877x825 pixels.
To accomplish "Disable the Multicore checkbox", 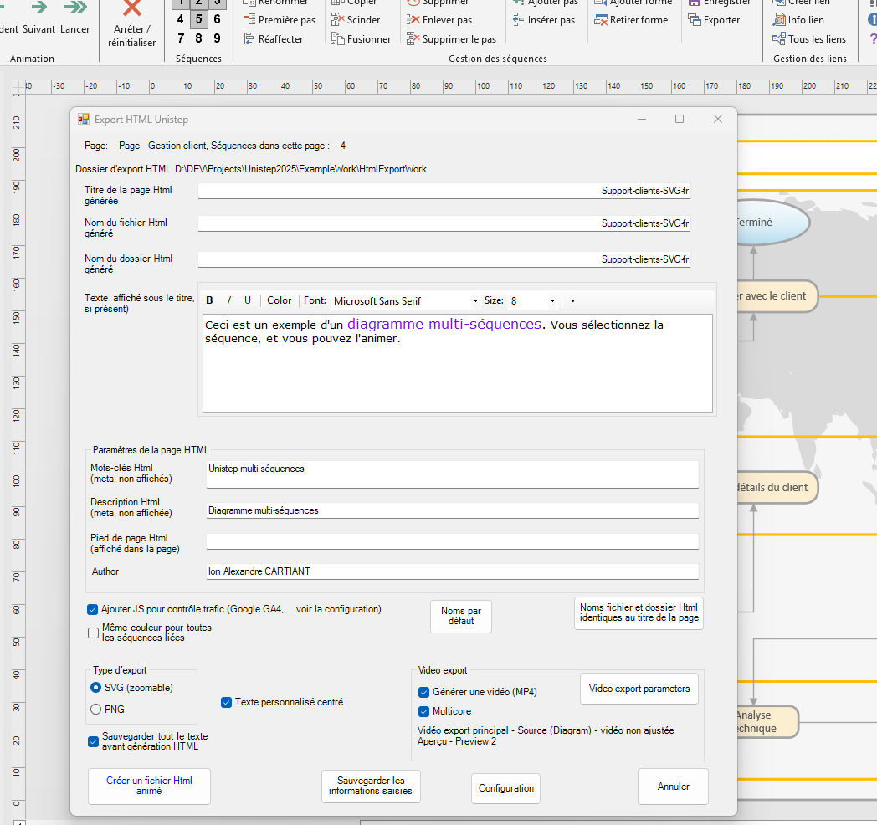I will 424,711.
